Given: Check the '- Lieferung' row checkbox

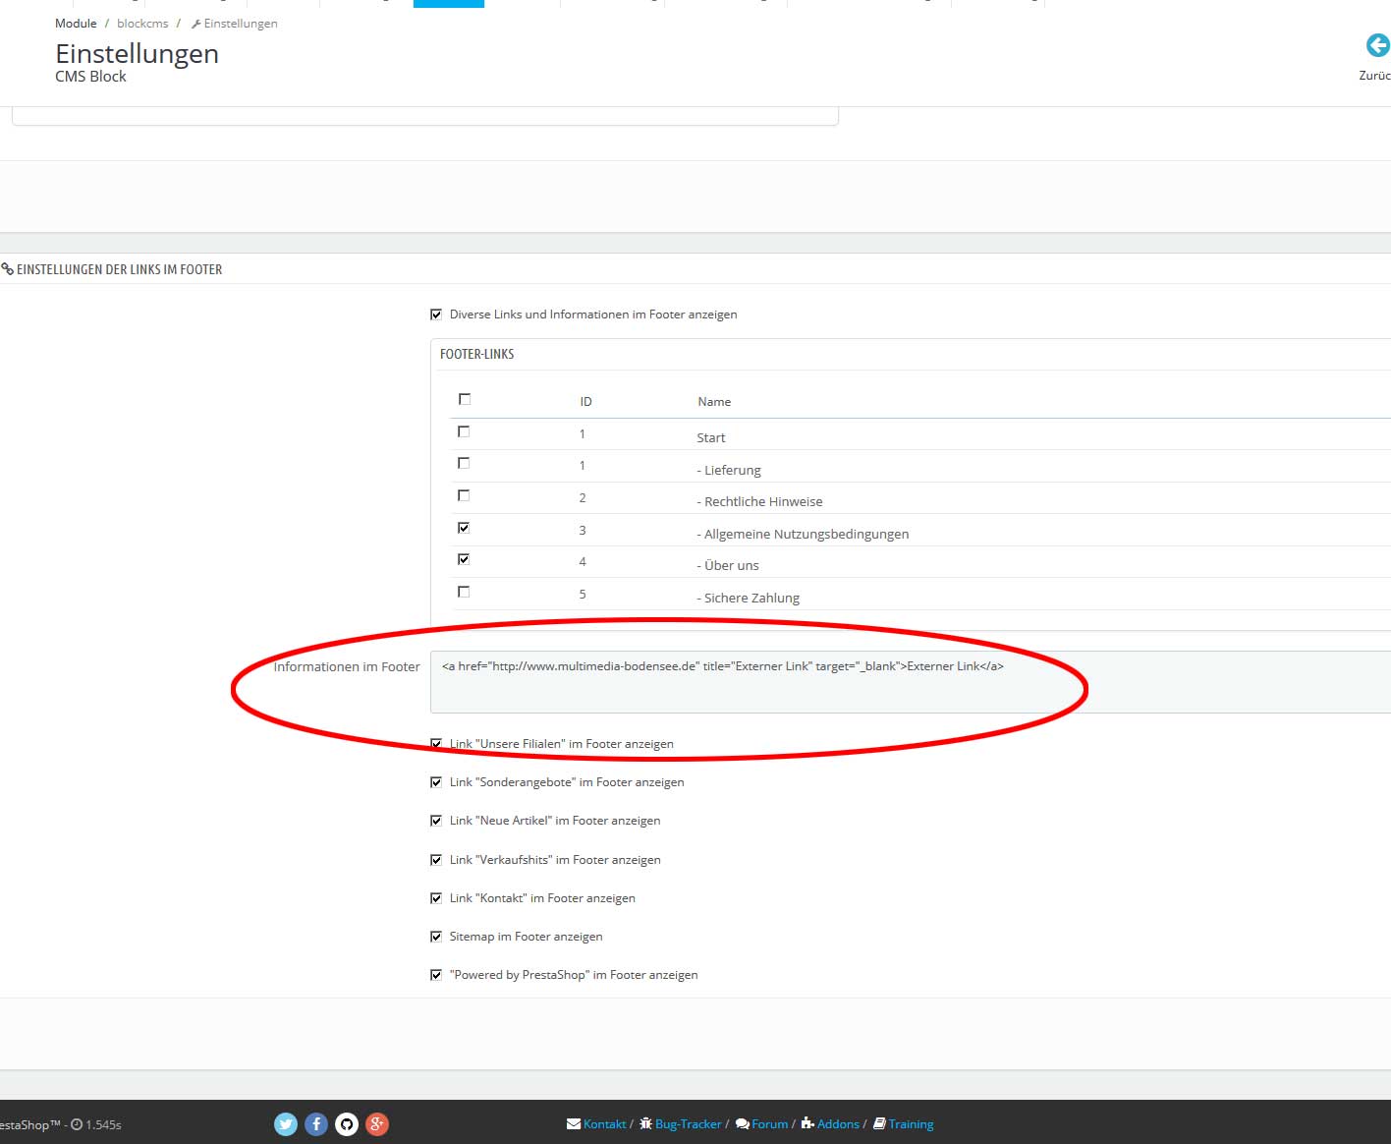Looking at the screenshot, I should point(464,463).
